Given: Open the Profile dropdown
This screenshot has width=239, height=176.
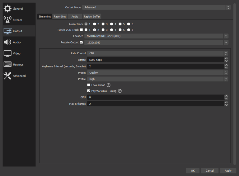Looking at the screenshot, I should click(x=157, y=79).
